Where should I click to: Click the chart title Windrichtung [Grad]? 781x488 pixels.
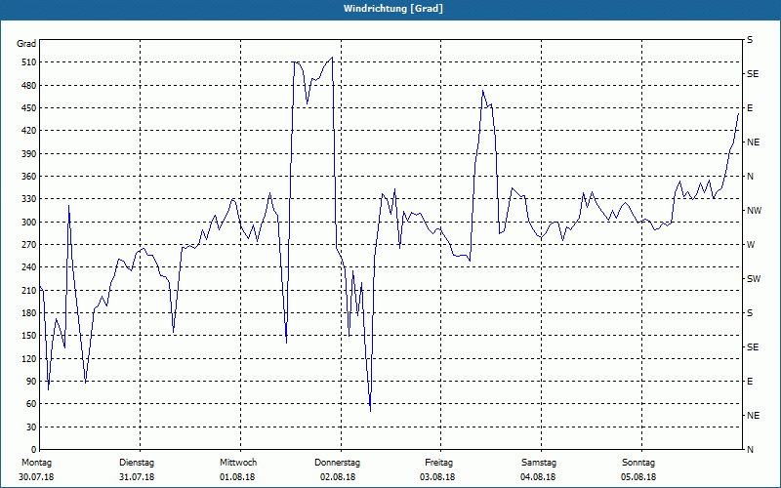(x=393, y=9)
